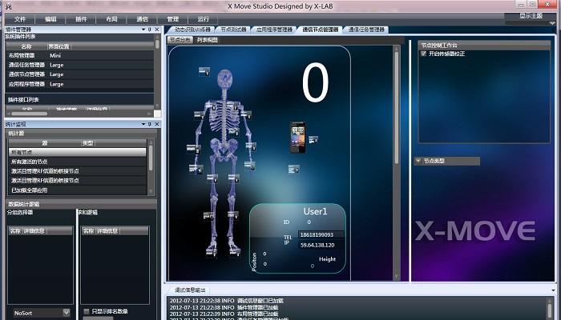561x320 pixels.
Task: Select the lone node marker below the smartphone
Action: [294, 169]
